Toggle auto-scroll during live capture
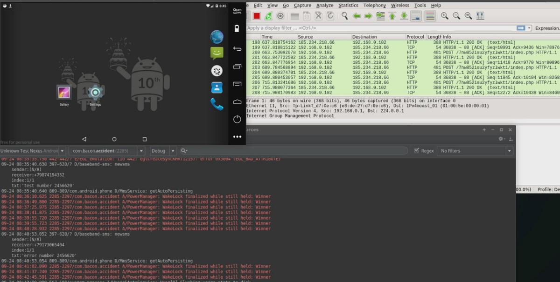 tap(416, 16)
